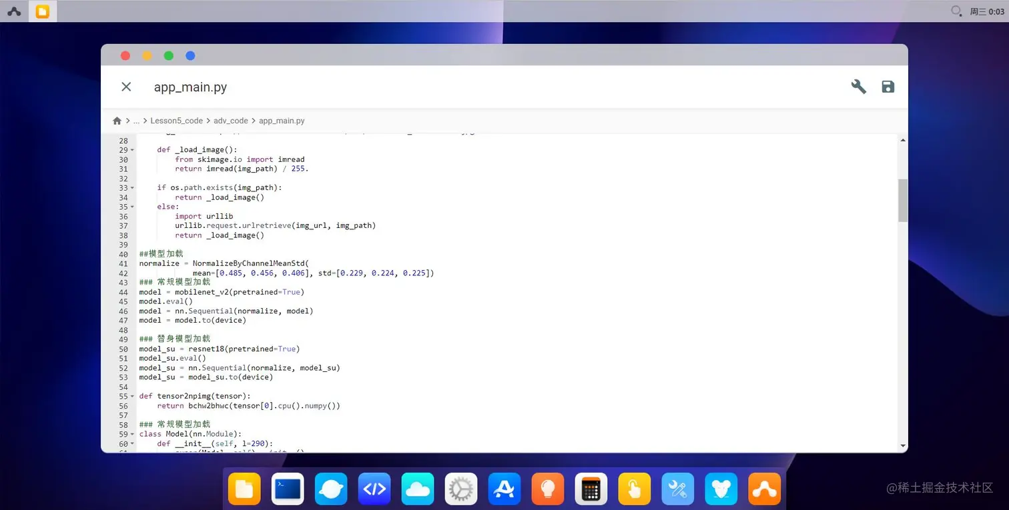
Task: Fold the __init__ method at line 60
Action: pos(132,443)
